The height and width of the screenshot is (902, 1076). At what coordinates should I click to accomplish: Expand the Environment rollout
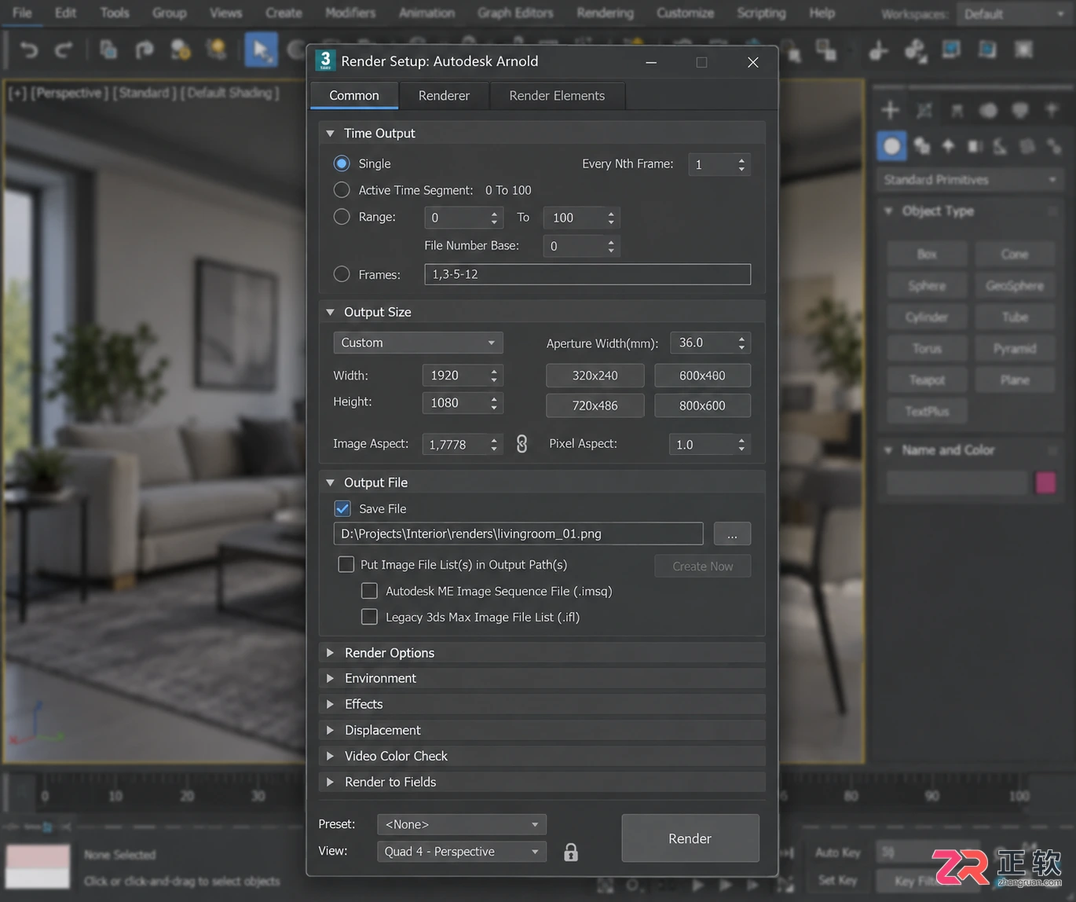(x=542, y=678)
